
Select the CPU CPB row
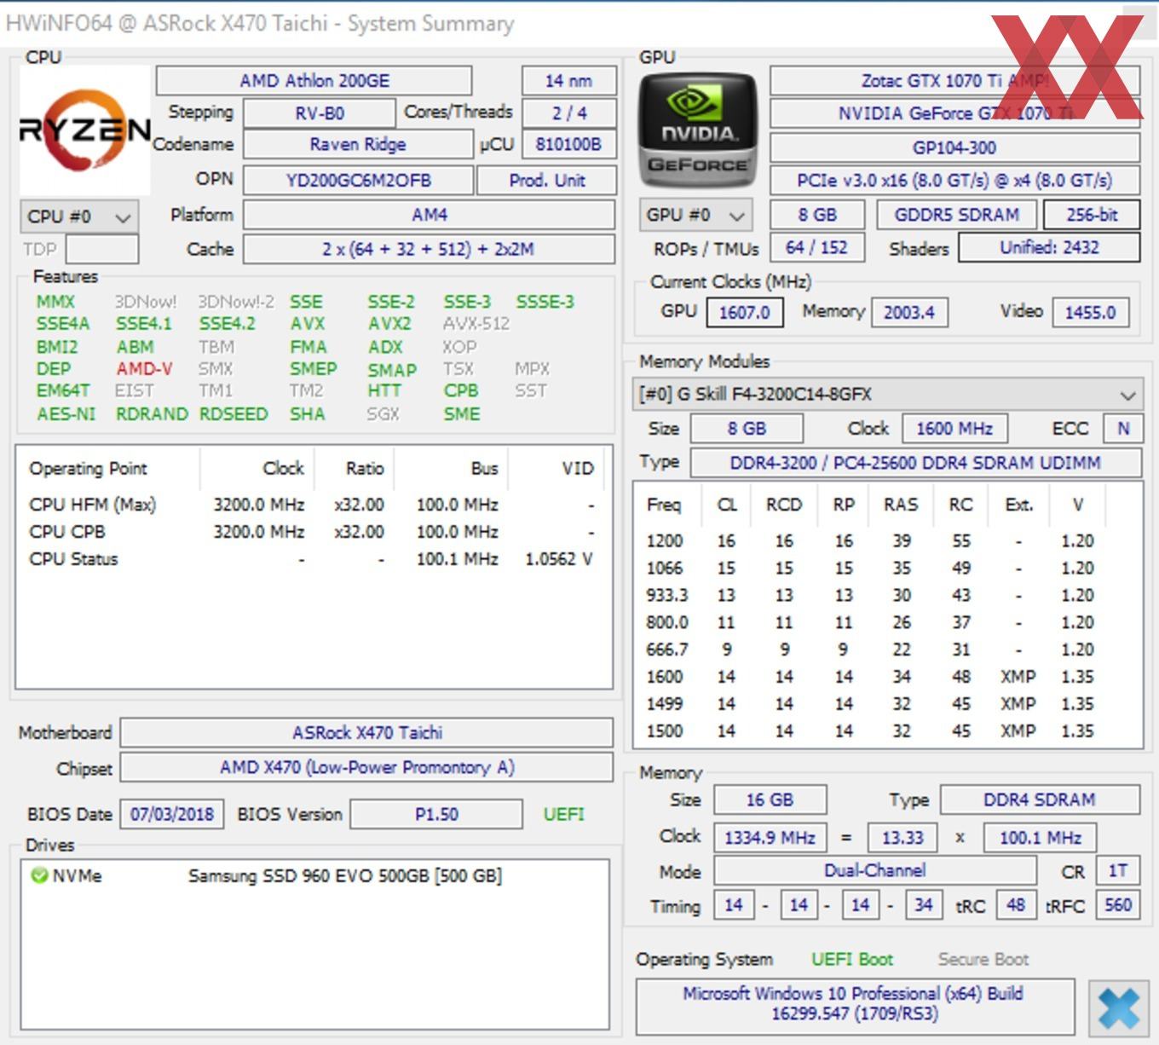[x=312, y=532]
